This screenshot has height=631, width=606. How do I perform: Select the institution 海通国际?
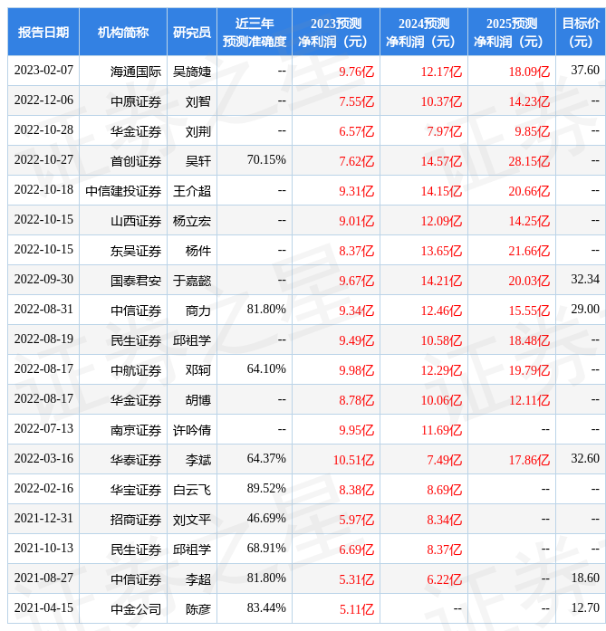pyautogui.click(x=136, y=72)
